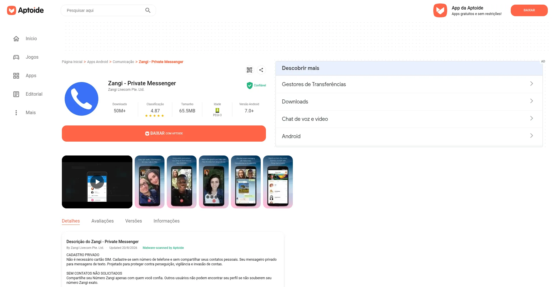Click 'Updated 20/8/2026' text
This screenshot has width=555, height=287.
click(x=123, y=248)
